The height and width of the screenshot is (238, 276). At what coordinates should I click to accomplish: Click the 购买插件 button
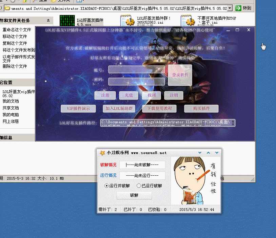(201, 108)
